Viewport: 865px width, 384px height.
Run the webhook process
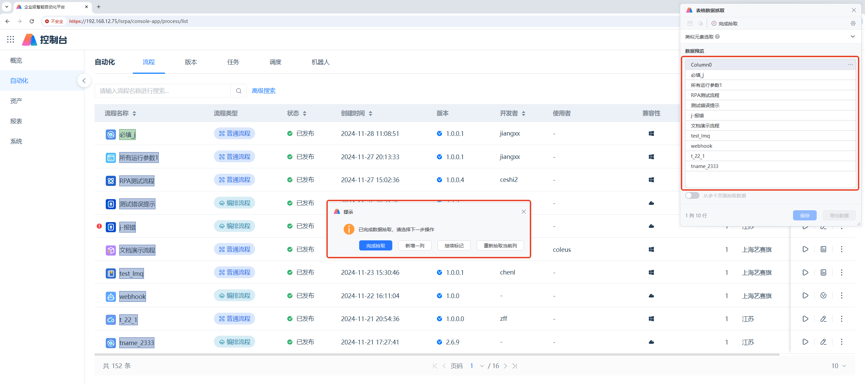pyautogui.click(x=806, y=295)
